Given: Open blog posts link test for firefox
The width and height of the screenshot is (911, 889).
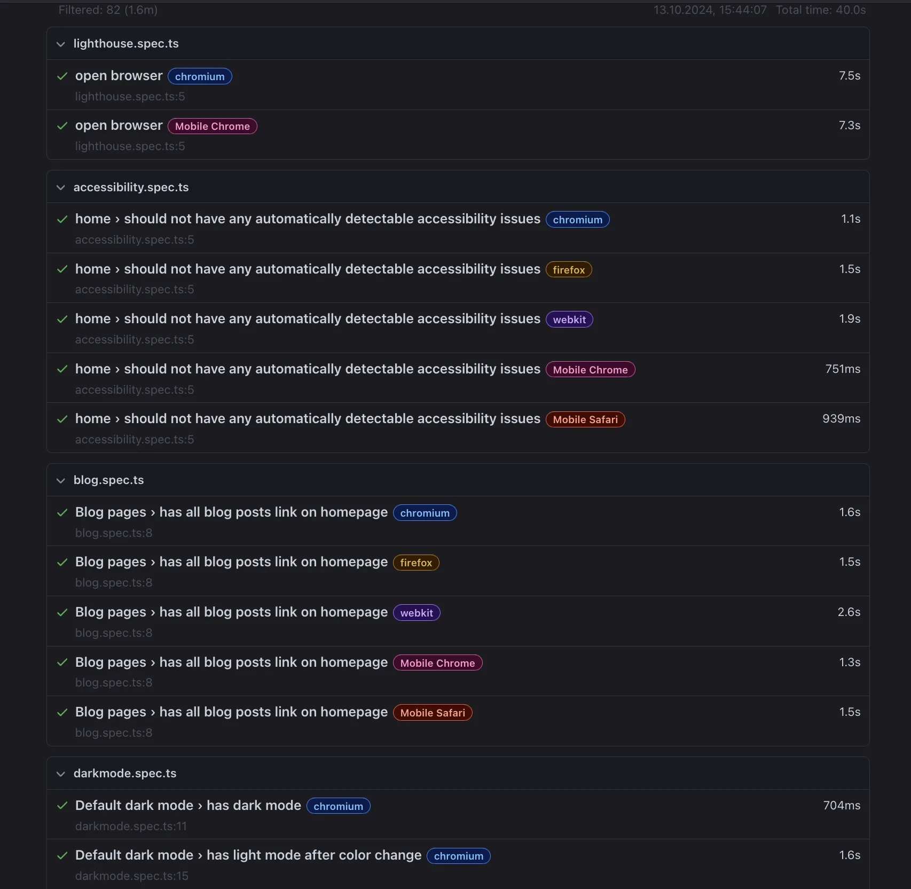Looking at the screenshot, I should click(x=231, y=562).
